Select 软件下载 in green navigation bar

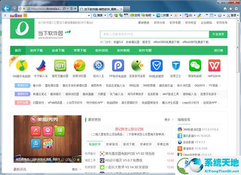tap(36, 50)
